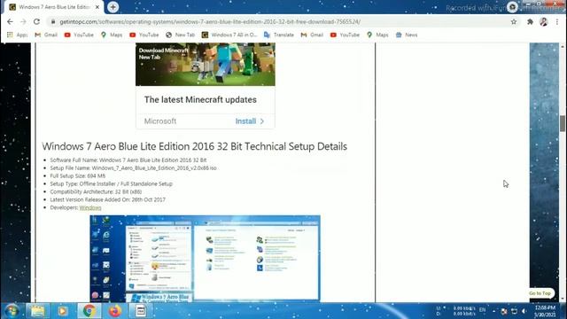
Task: Click the Setup File Name line
Action: [133, 167]
